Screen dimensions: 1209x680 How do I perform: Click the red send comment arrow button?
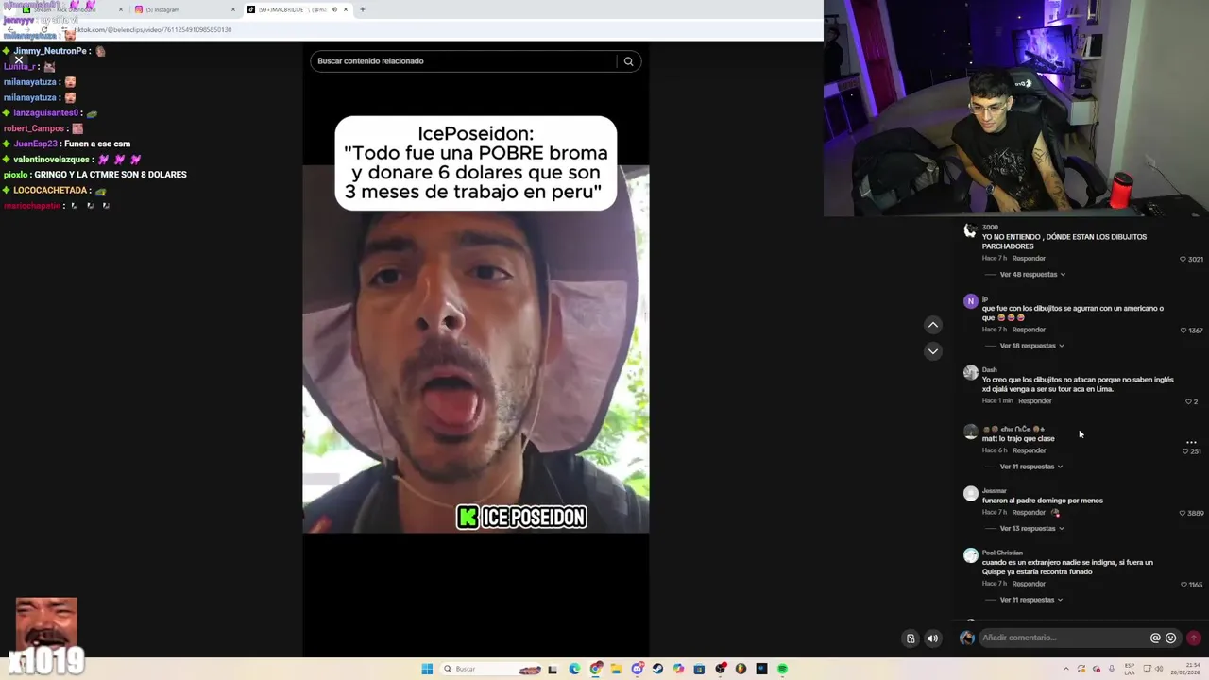1194,637
